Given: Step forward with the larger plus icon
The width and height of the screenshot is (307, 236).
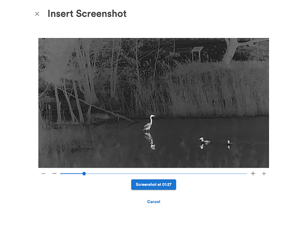Looking at the screenshot, I should tap(253, 174).
